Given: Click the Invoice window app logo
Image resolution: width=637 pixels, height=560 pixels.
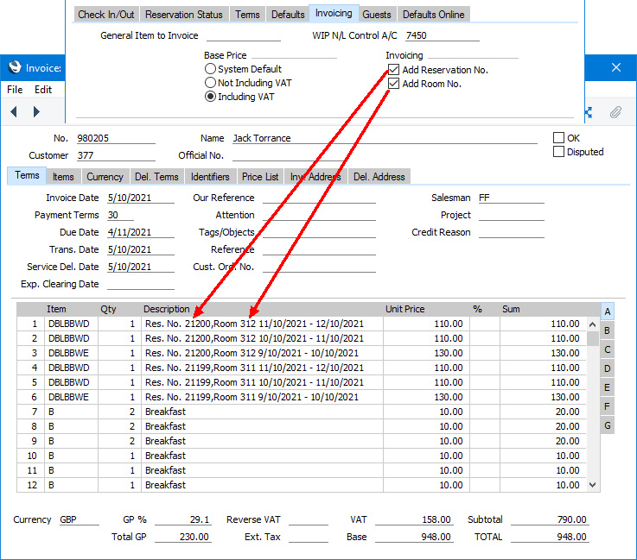Looking at the screenshot, I should click(15, 67).
